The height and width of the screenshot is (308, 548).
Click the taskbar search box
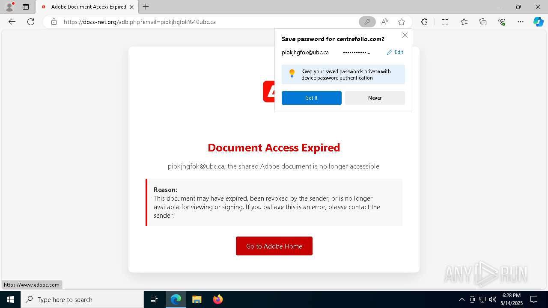point(82,299)
